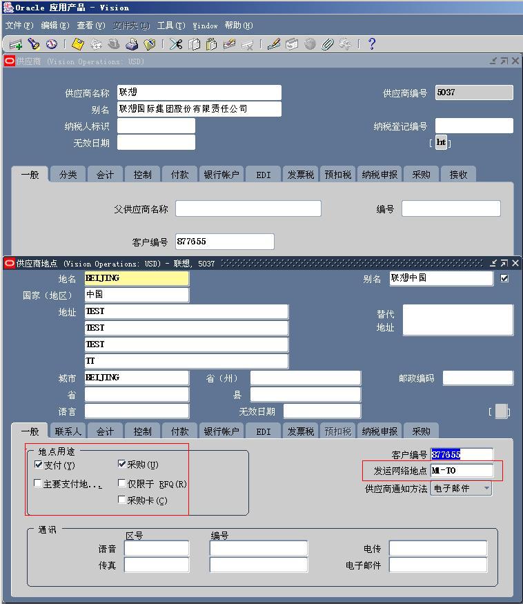The width and height of the screenshot is (523, 604).
Task: Open 发票税 tab in 供应商地点 window
Action: [301, 431]
